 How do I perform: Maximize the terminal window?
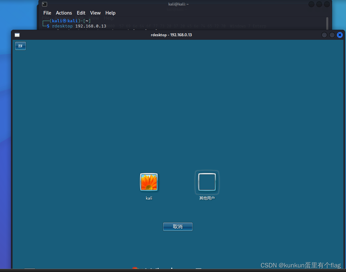pyautogui.click(x=319, y=4)
